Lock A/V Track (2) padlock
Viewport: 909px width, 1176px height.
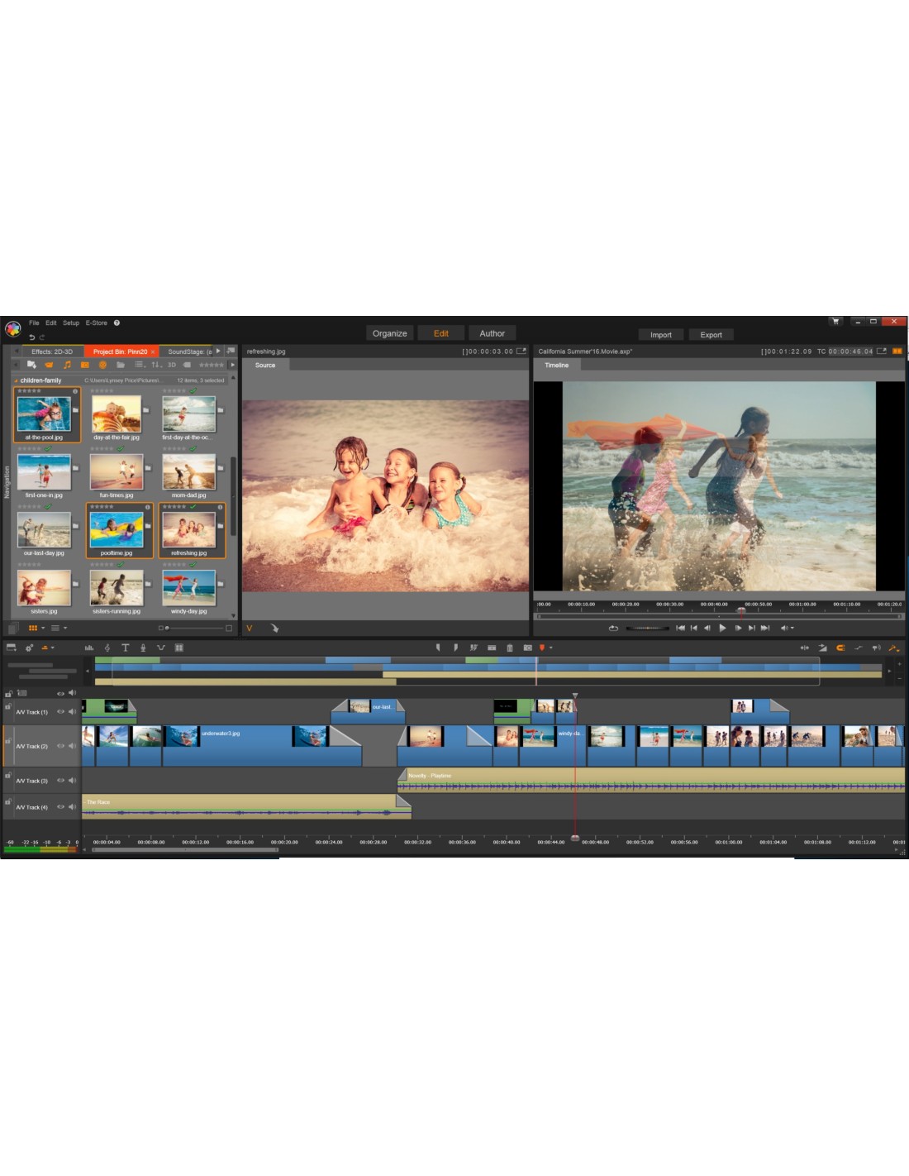click(8, 741)
